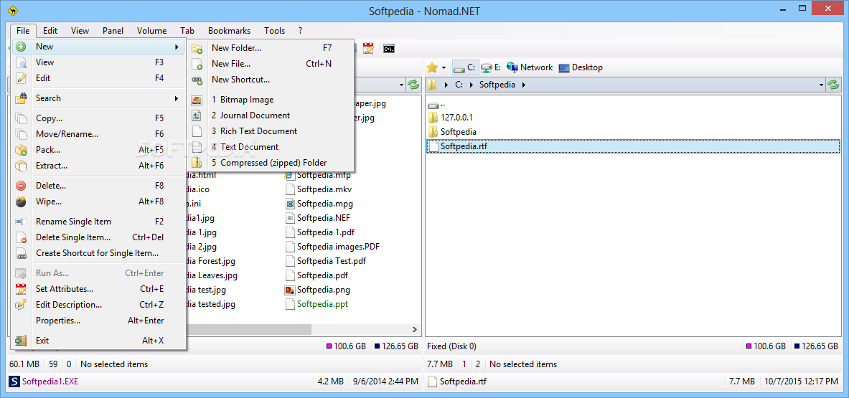Launch the command prompt toolbar icon

[388, 49]
